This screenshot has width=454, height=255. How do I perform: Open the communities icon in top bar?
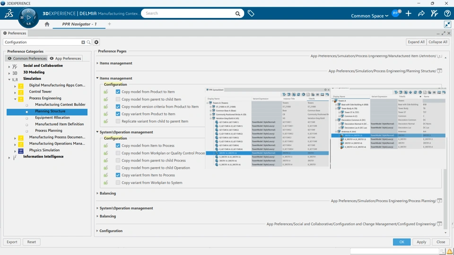point(434,13)
